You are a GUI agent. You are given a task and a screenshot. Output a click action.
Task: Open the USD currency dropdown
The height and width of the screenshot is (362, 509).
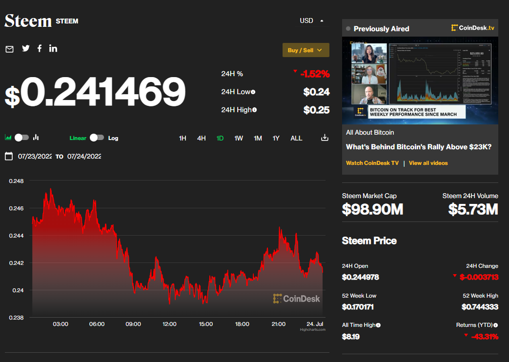[x=311, y=20]
